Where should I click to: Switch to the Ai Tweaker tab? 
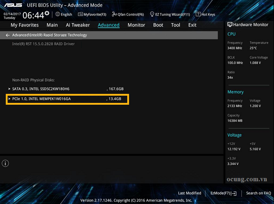click(x=78, y=25)
